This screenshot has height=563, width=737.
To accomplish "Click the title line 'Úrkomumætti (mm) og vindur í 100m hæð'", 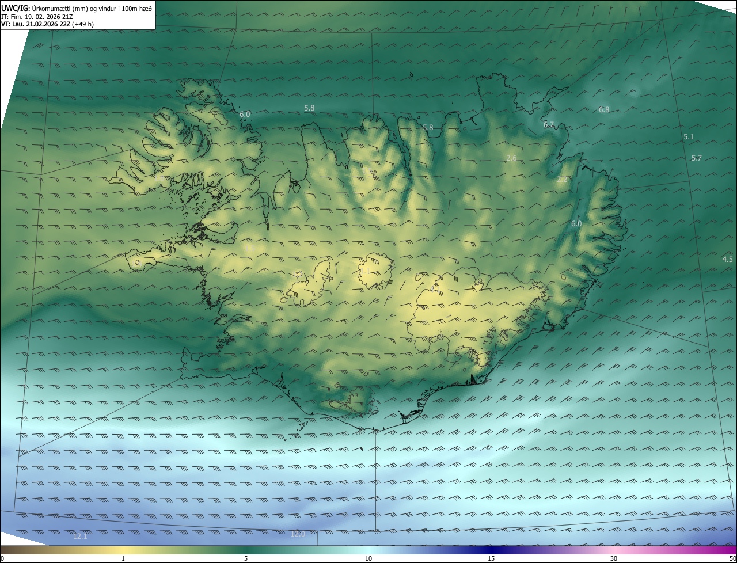I will click(x=92, y=8).
